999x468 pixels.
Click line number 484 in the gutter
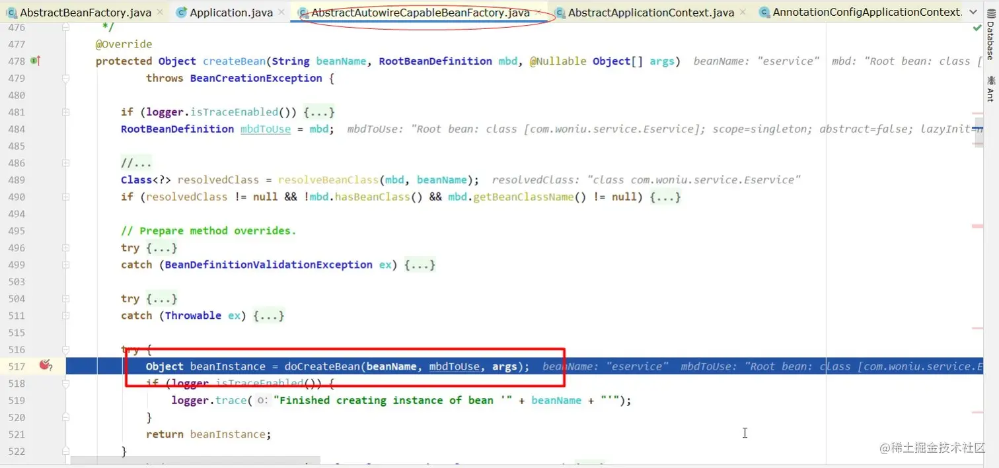(x=17, y=129)
